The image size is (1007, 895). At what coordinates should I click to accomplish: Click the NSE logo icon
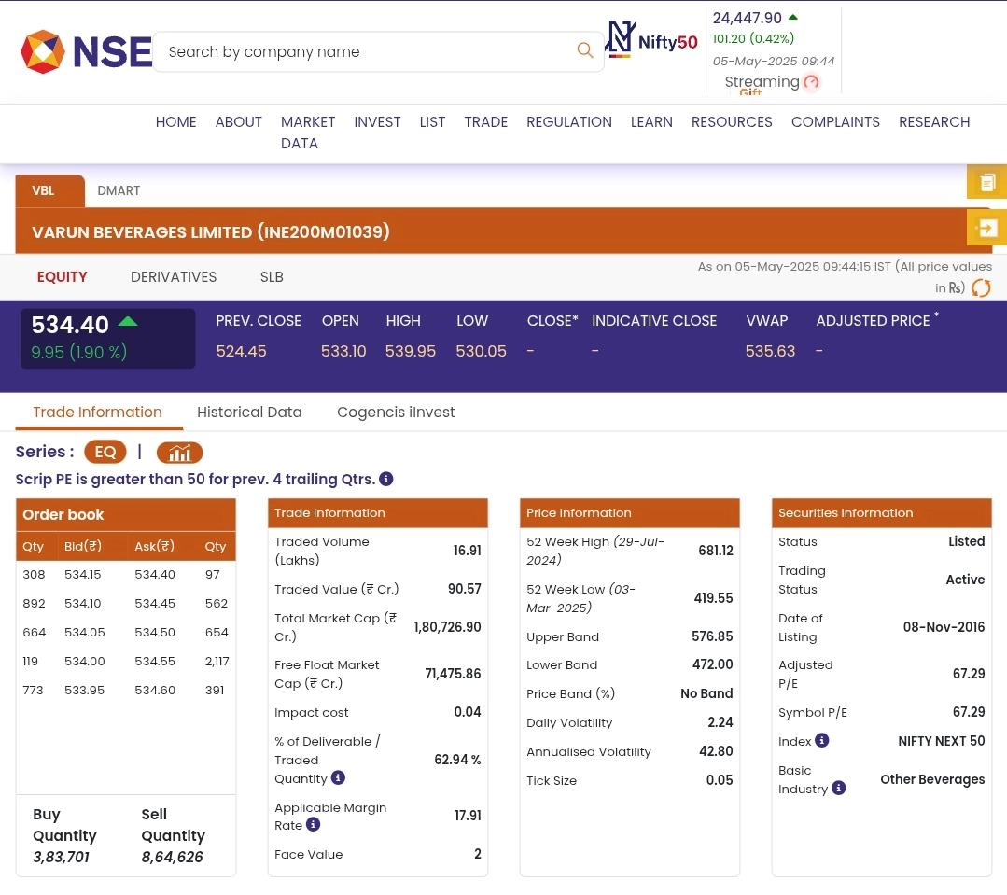pyautogui.click(x=43, y=51)
